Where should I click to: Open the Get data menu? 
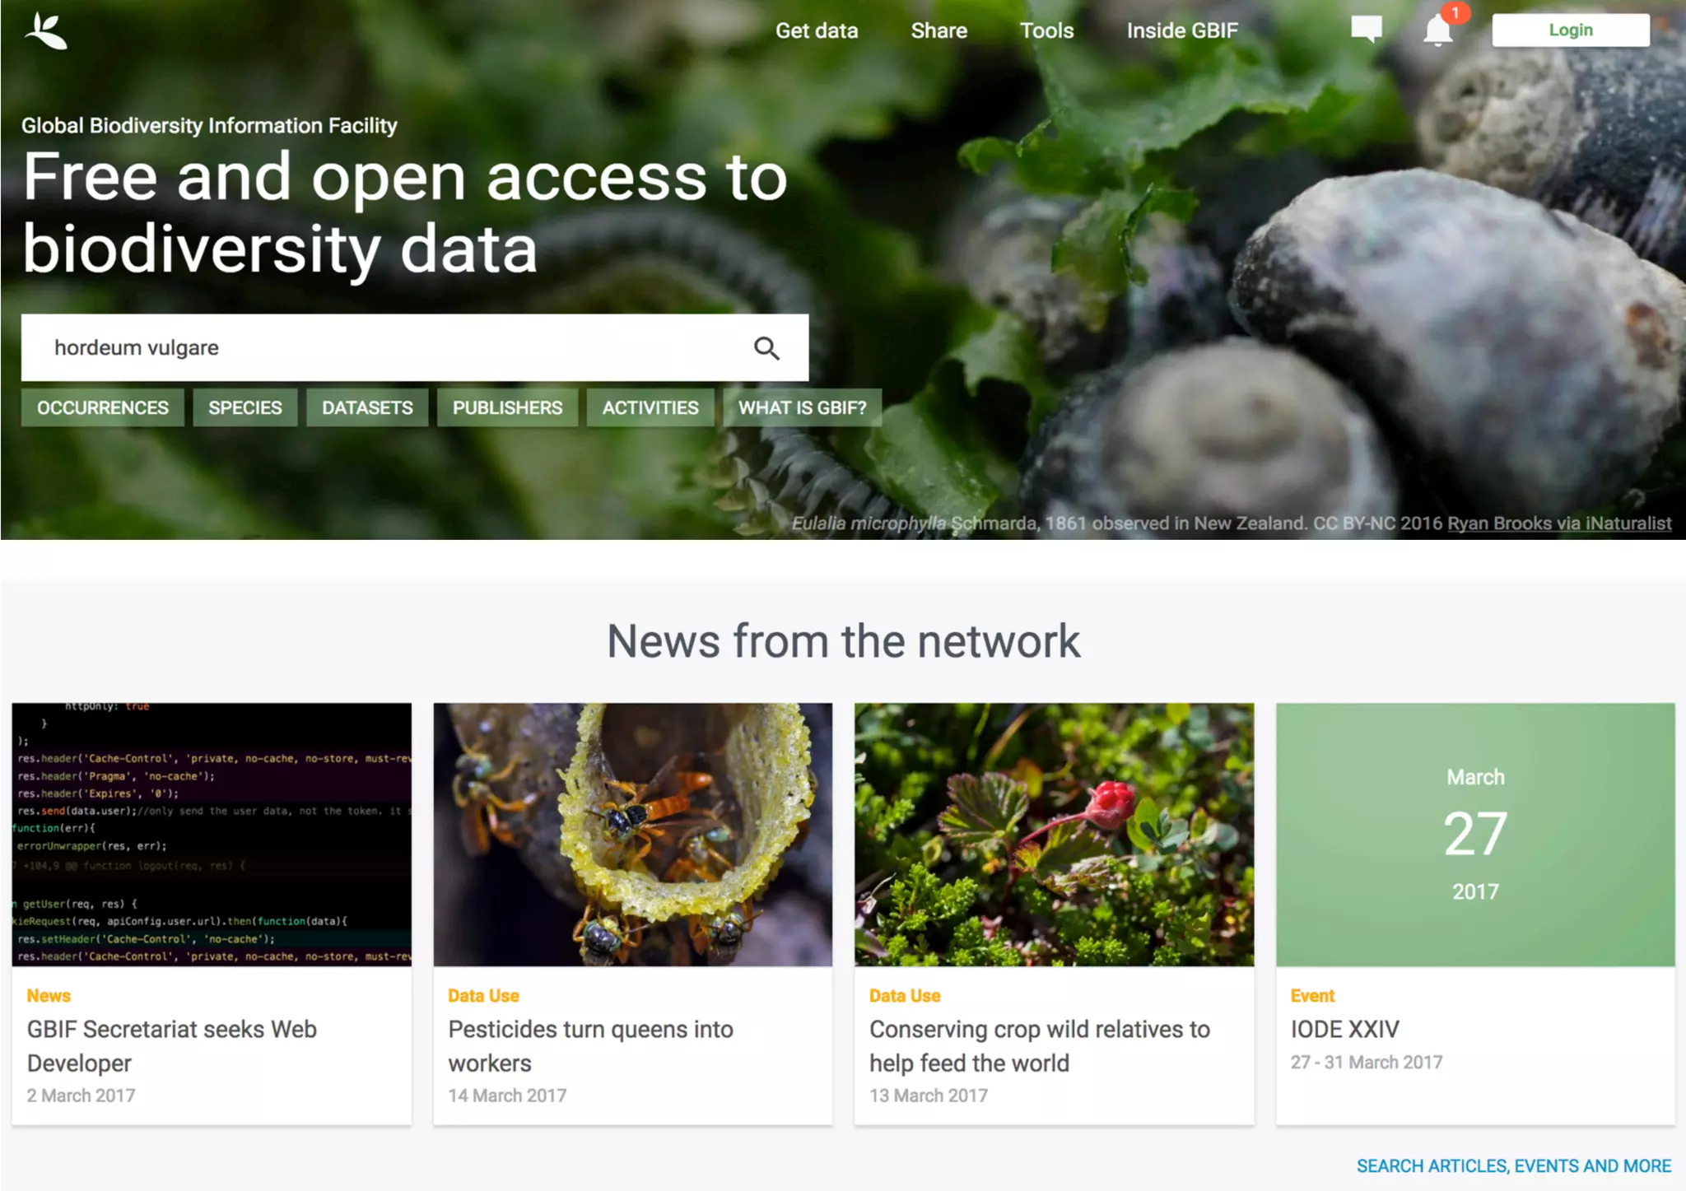point(816,30)
